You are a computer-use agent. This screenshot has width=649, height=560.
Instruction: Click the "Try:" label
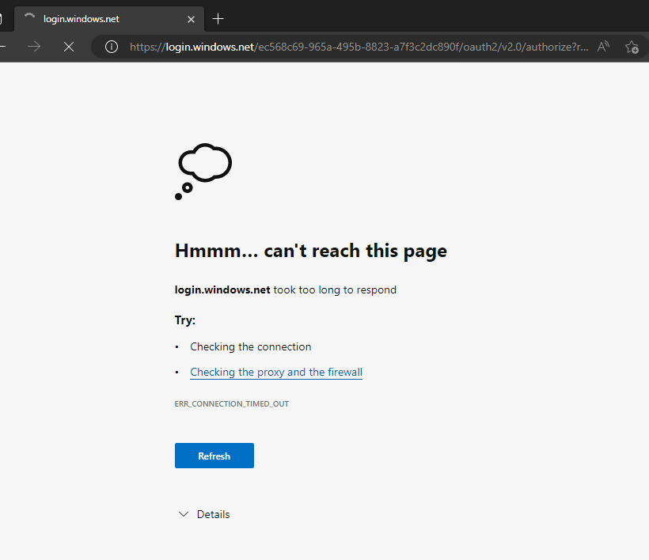[x=185, y=320]
